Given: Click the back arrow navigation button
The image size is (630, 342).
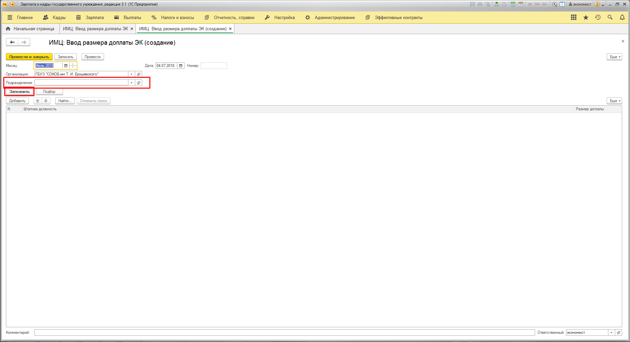Looking at the screenshot, I should pyautogui.click(x=12, y=42).
